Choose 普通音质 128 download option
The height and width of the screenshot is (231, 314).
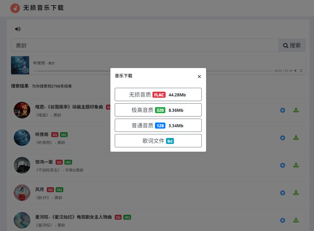click(x=158, y=126)
